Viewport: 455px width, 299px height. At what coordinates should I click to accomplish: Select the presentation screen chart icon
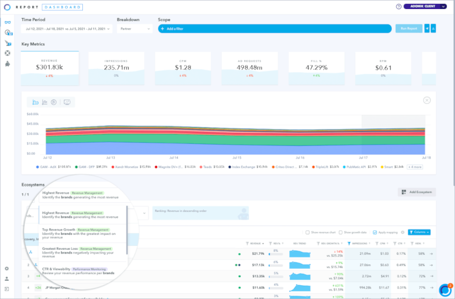[x=67, y=102]
